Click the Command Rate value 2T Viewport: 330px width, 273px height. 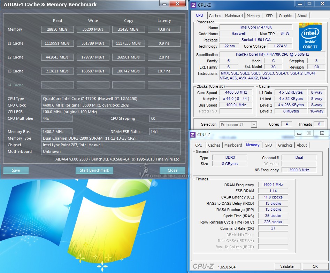(273, 228)
